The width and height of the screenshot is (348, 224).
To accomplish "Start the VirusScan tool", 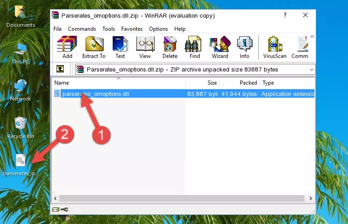I will click(x=275, y=47).
